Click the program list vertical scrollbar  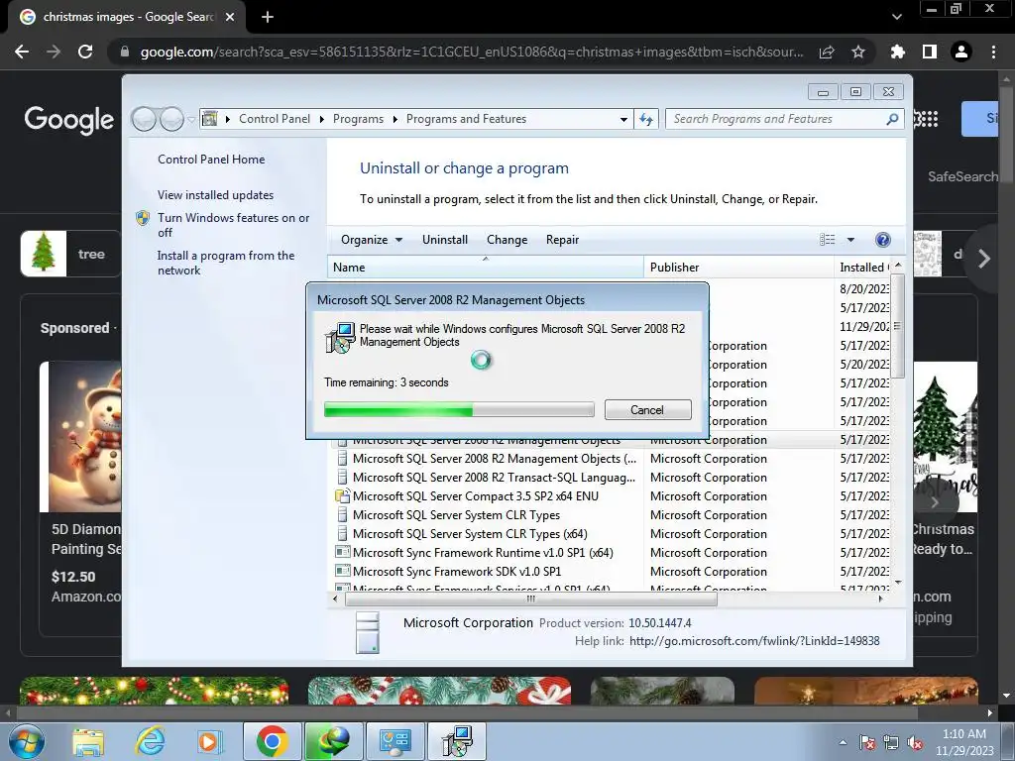(897, 327)
